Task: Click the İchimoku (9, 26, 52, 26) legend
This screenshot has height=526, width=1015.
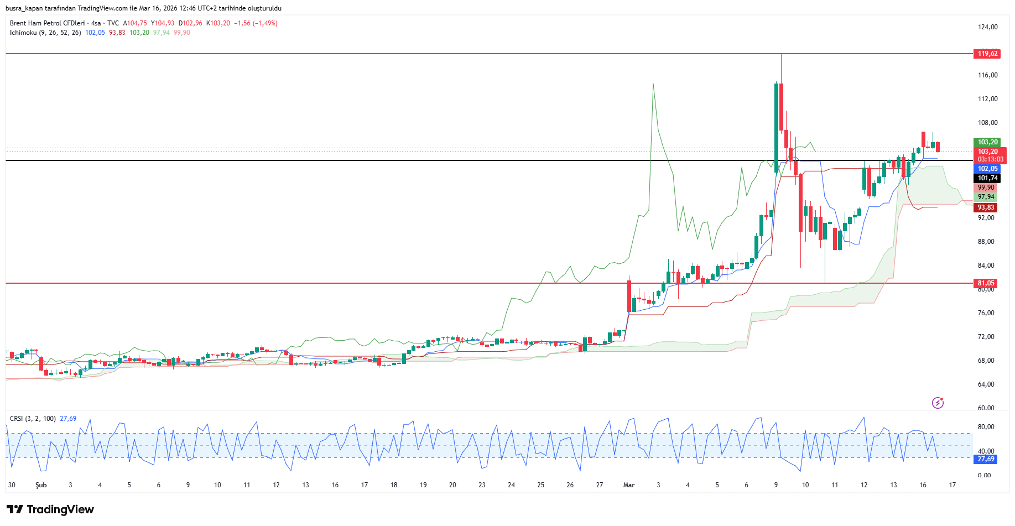Action: point(45,33)
